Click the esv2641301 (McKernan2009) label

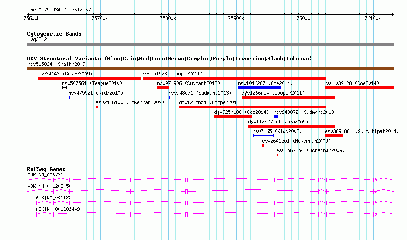[x=296, y=141]
